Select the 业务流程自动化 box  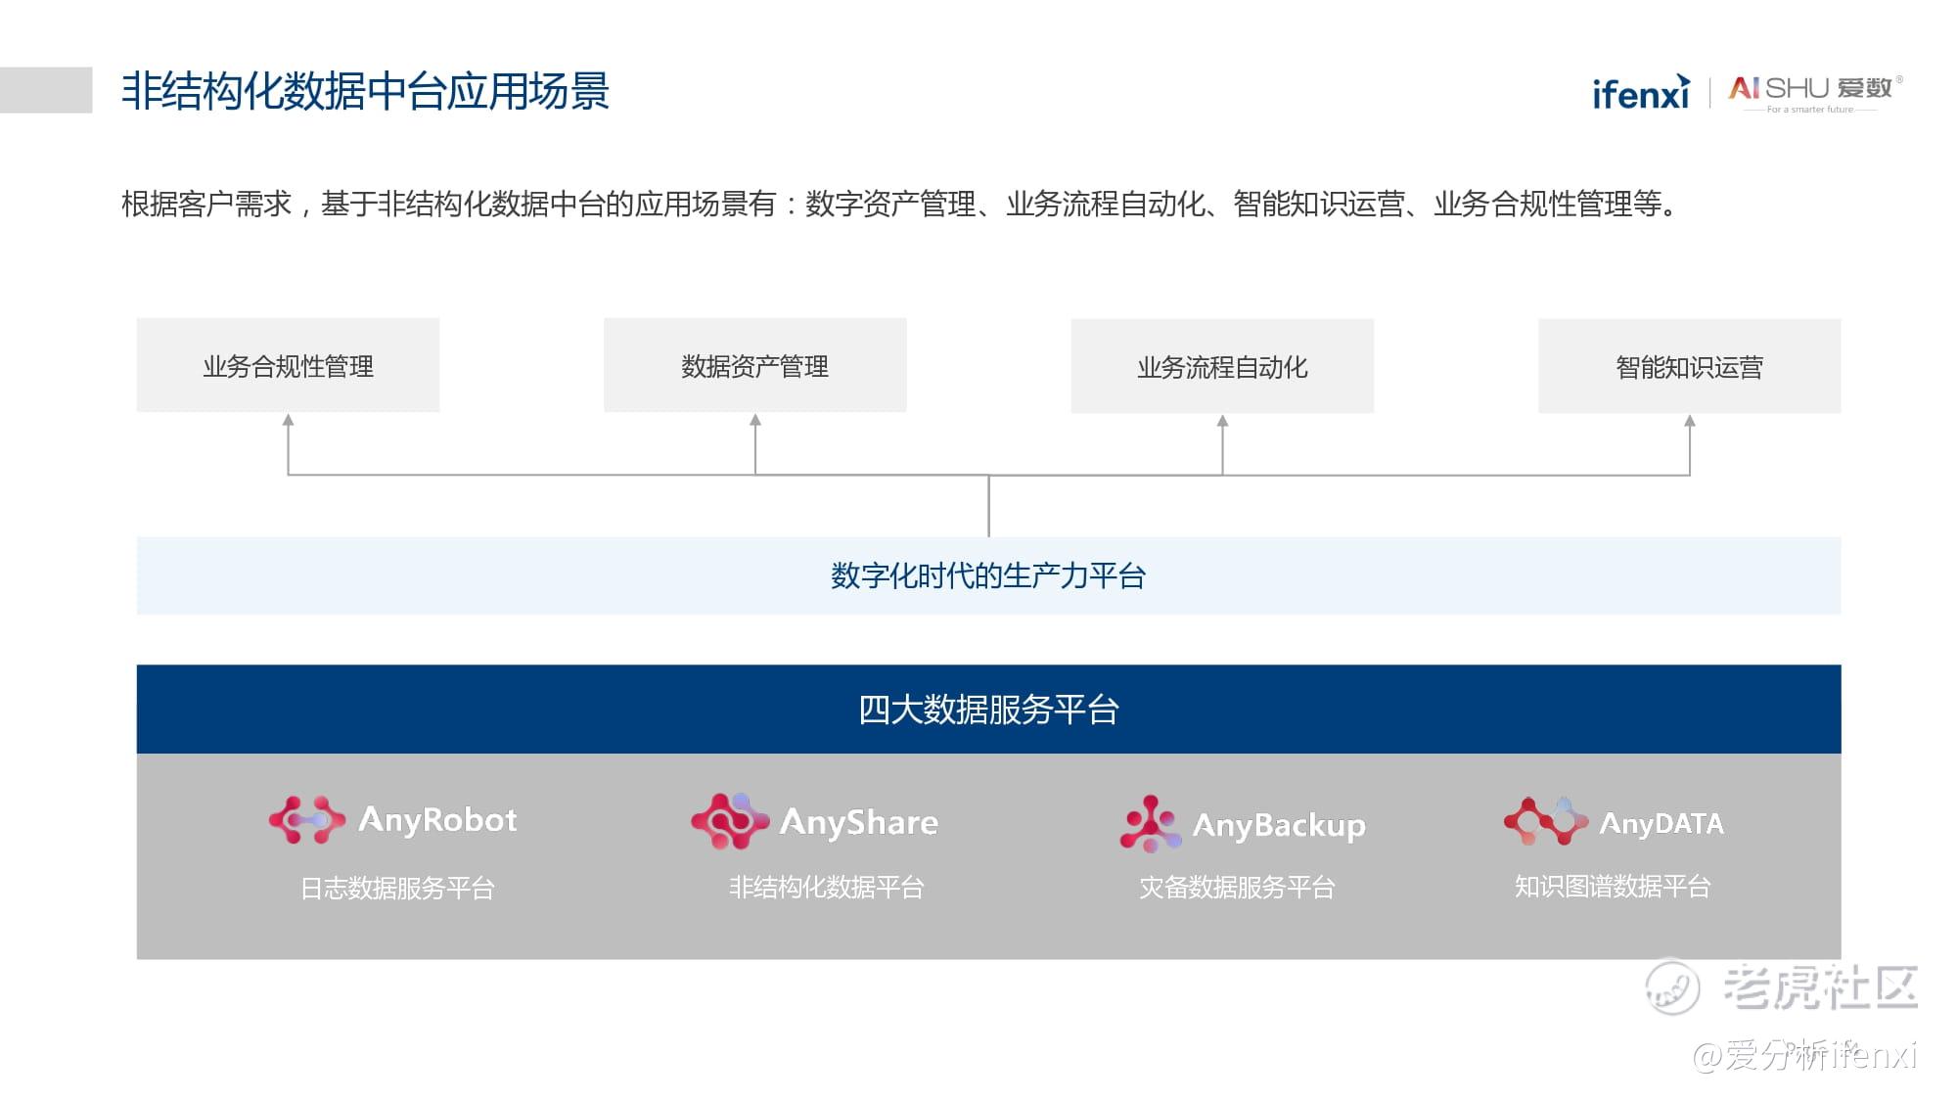pos(1221,367)
